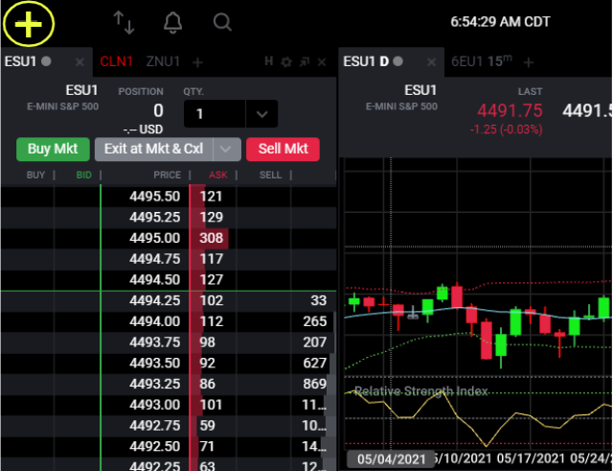Screen dimensions: 613x471
Task: Click the 05/04/2021 date marker
Action: tap(391, 459)
